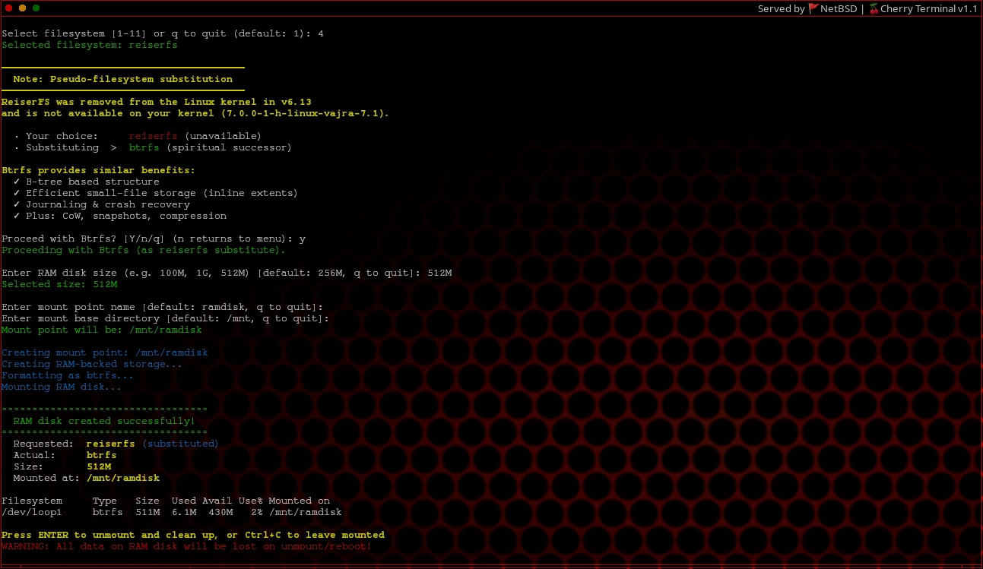Click the 'Cherry Terminal v1.1' title text
Viewport: 983px width, 569px height.
tap(929, 9)
